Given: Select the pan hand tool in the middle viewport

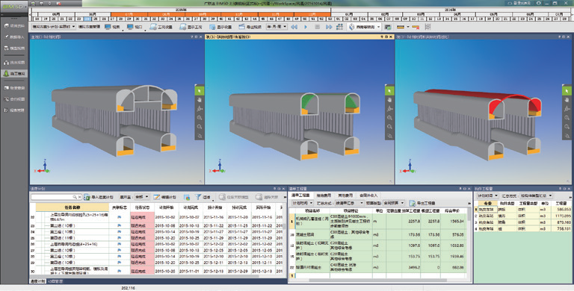Looking at the screenshot, I should pyautogui.click(x=389, y=99).
